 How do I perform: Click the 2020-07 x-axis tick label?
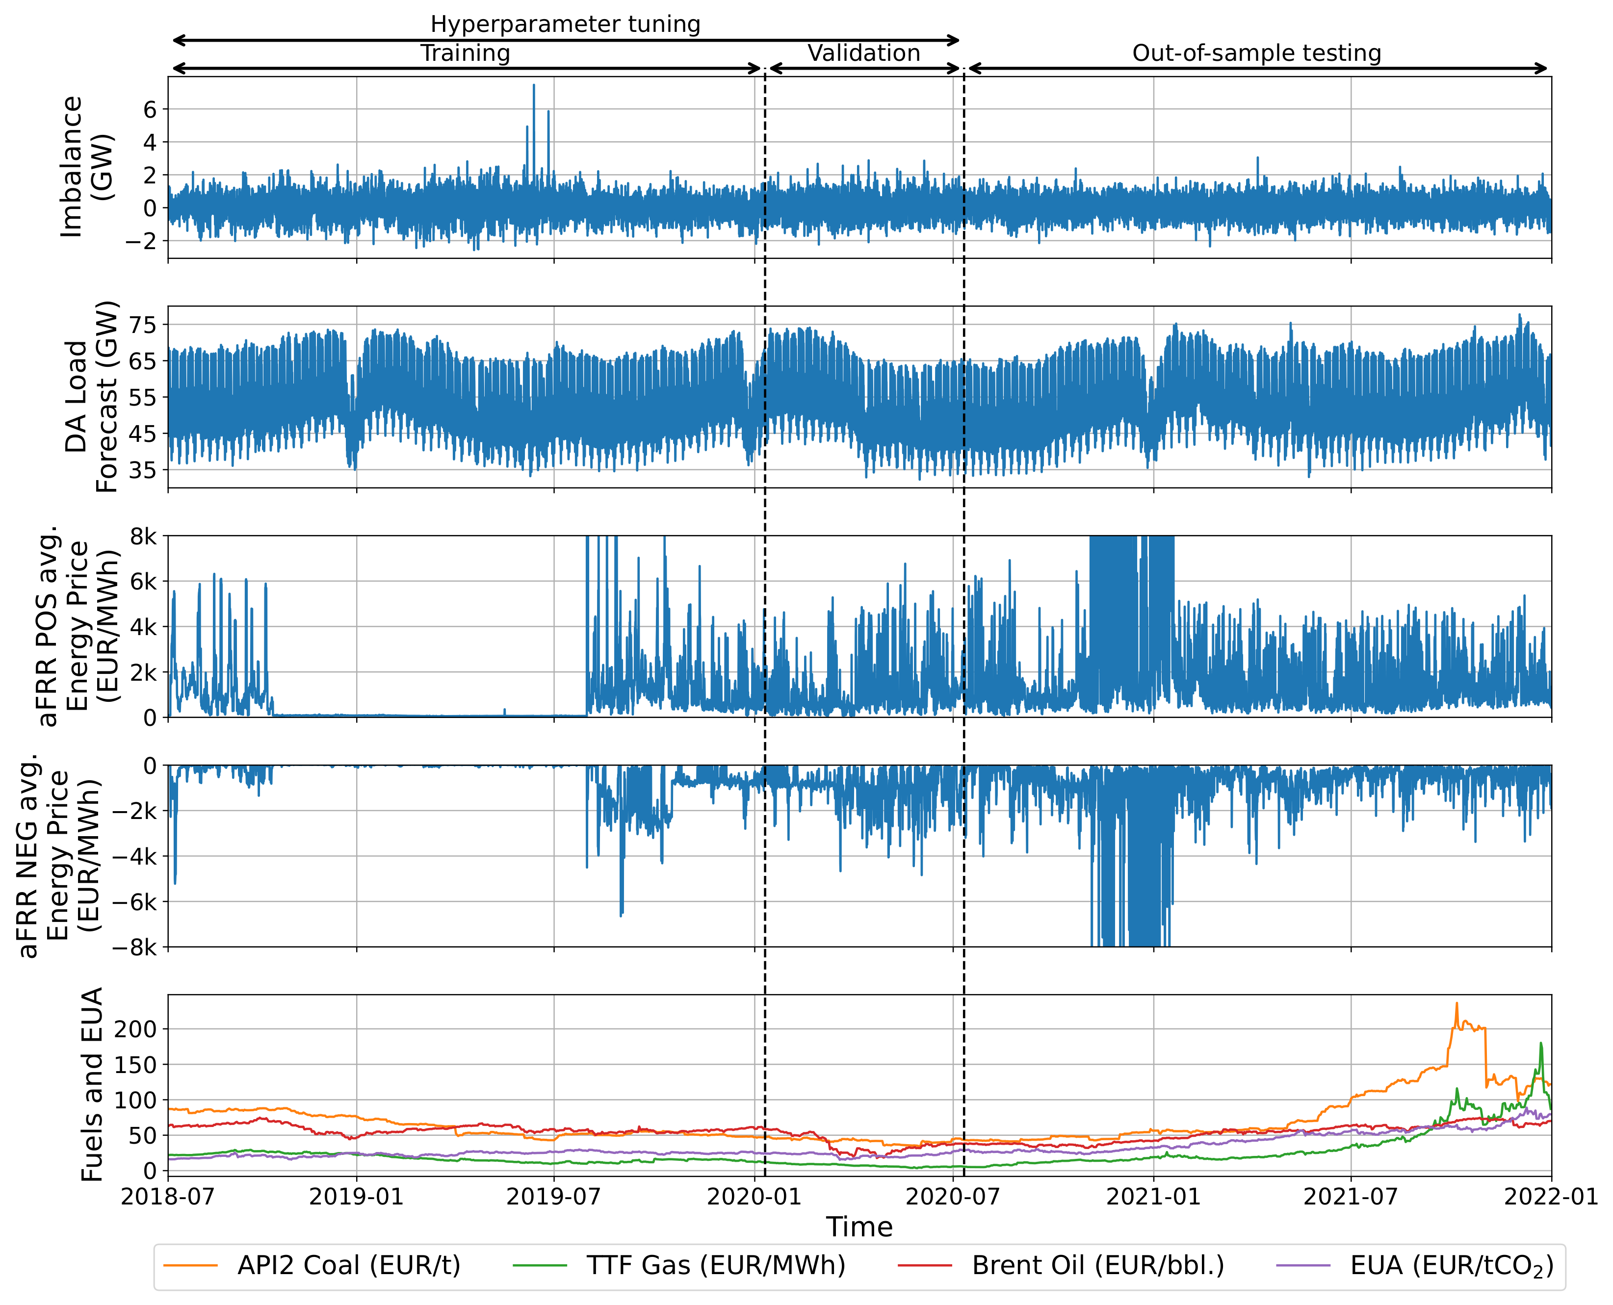coord(953,1196)
